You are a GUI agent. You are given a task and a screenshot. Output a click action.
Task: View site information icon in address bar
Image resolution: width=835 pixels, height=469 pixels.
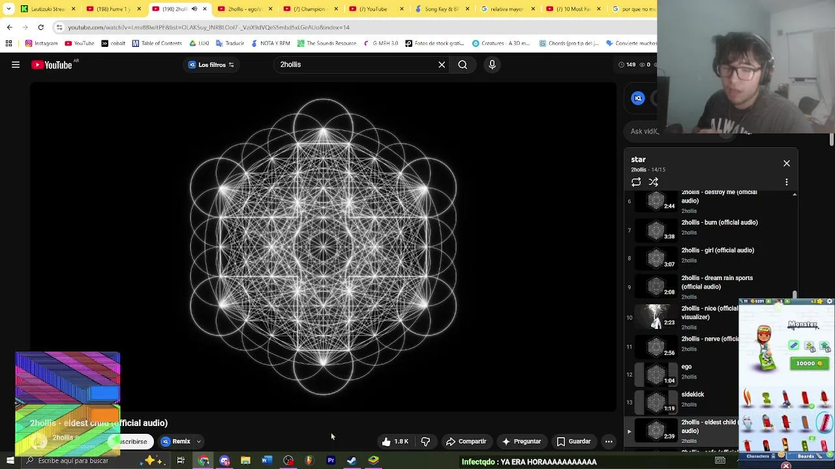(x=59, y=27)
